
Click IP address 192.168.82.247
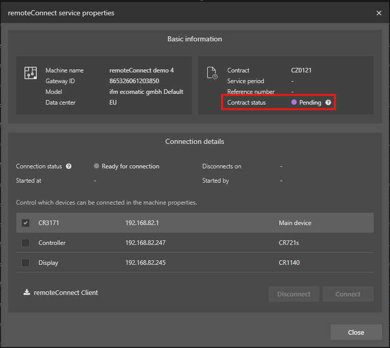coord(145,242)
